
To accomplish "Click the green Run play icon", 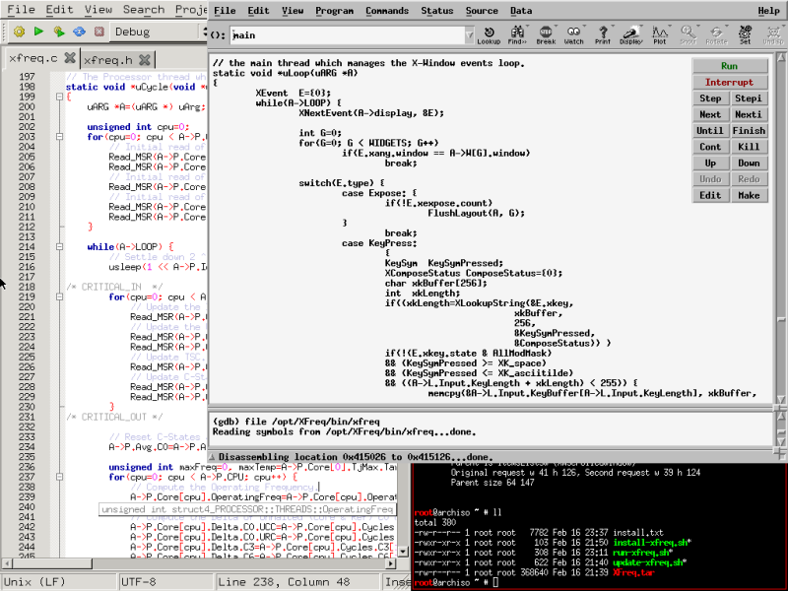I will [x=38, y=32].
